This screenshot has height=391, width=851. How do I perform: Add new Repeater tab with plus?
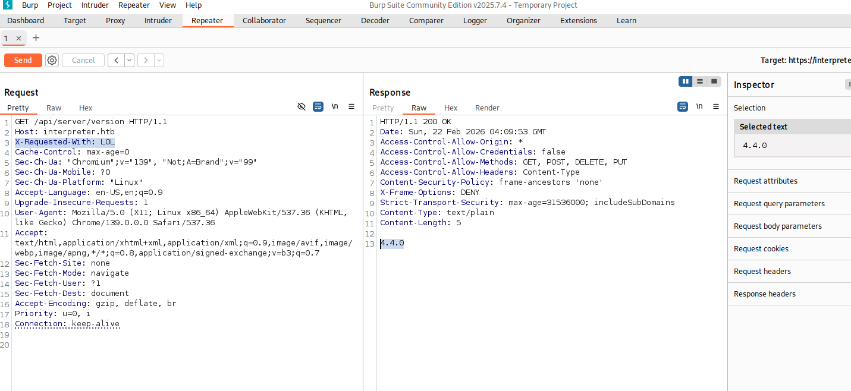point(36,38)
